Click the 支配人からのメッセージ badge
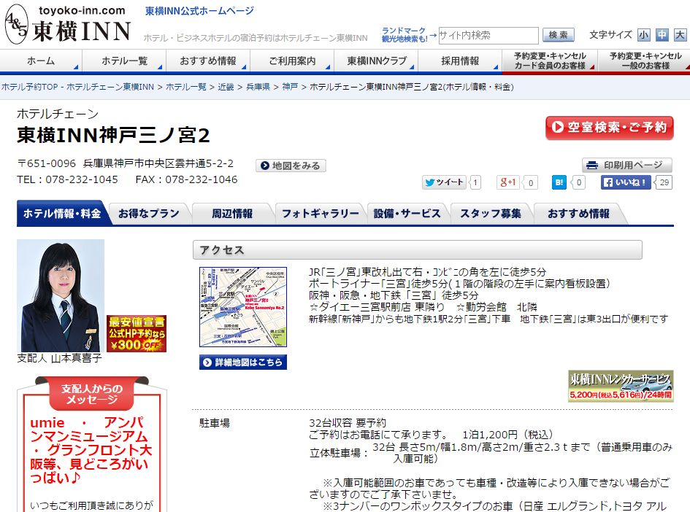The image size is (690, 512). [x=91, y=393]
